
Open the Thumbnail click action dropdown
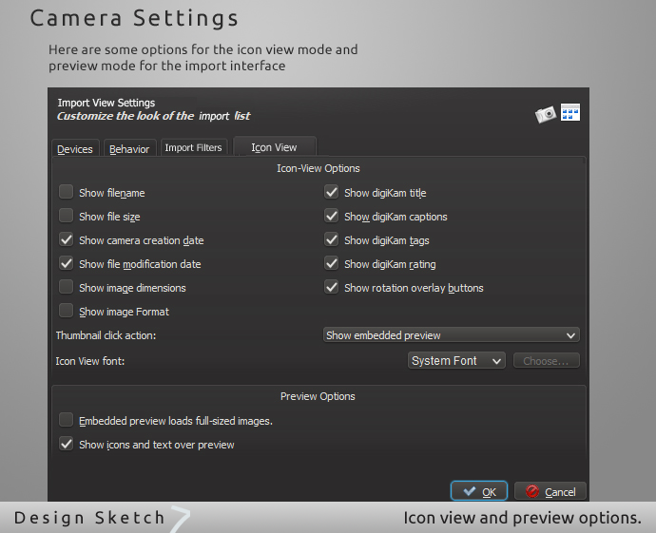coord(452,335)
